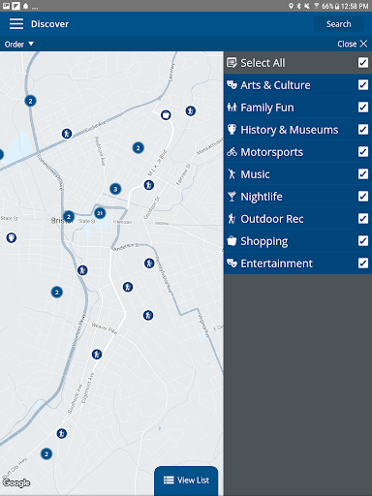Uncheck the Outdoor Rec checkbox
This screenshot has width=372, height=496.
(363, 219)
